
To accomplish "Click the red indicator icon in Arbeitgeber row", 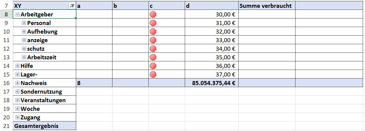I will tap(153, 14).
